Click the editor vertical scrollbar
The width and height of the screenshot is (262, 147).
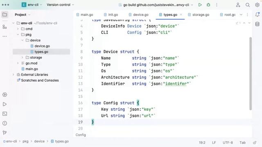pos(251,73)
